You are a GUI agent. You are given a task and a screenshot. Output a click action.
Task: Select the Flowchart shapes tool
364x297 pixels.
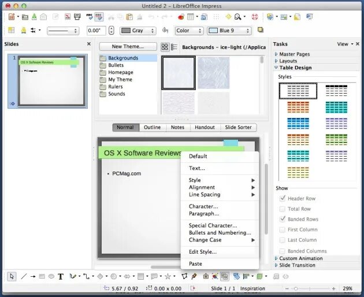click(140, 276)
